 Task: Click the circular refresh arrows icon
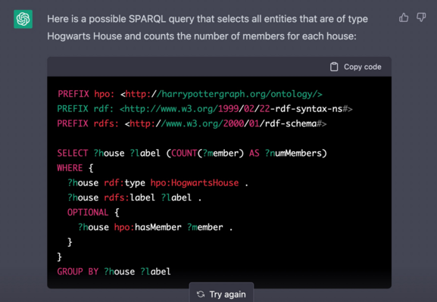tap(201, 294)
